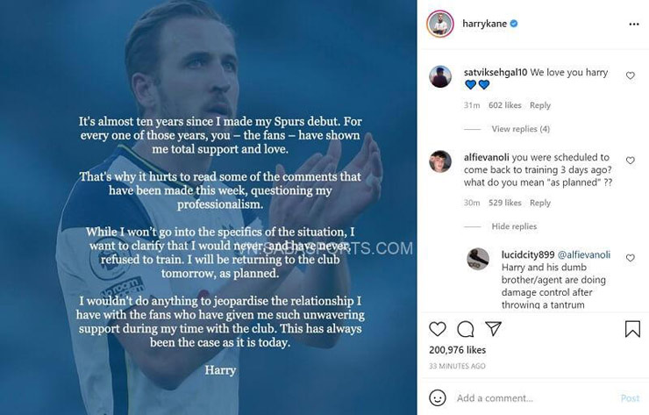Reply to satviksehgal10's comment
This screenshot has height=415, width=649.
pyautogui.click(x=540, y=105)
